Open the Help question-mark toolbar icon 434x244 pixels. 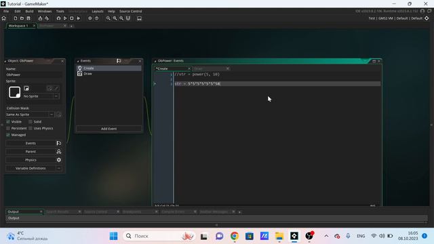(96, 18)
